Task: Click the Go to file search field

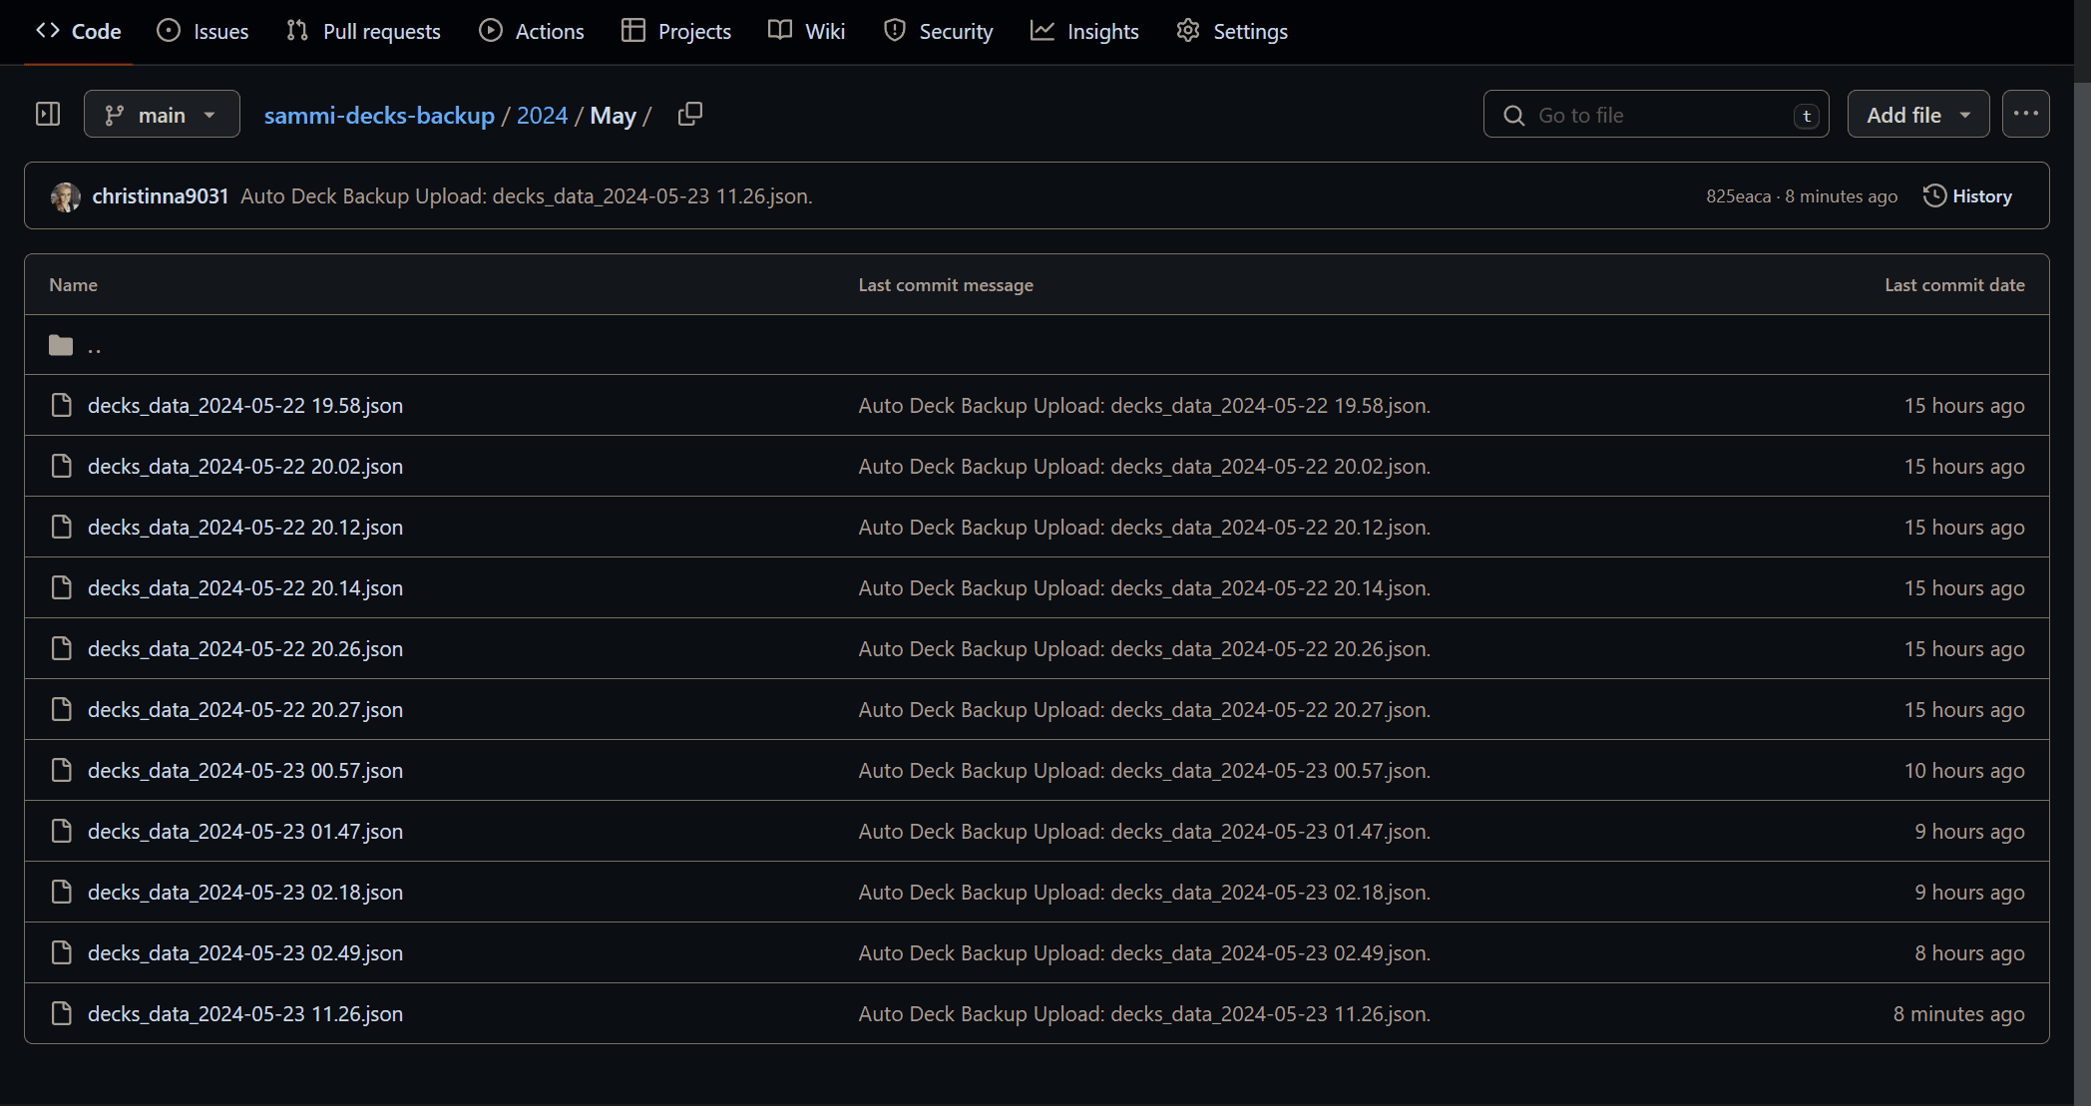Action: [1656, 114]
